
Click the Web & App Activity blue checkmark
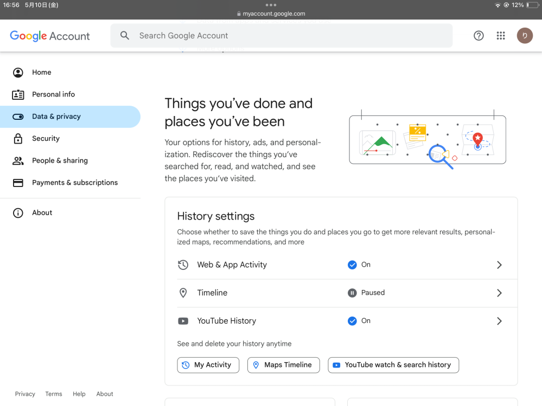pyautogui.click(x=352, y=265)
